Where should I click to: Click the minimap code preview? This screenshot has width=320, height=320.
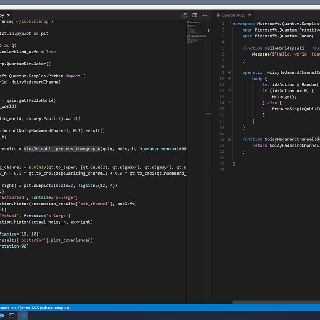pos(196,32)
